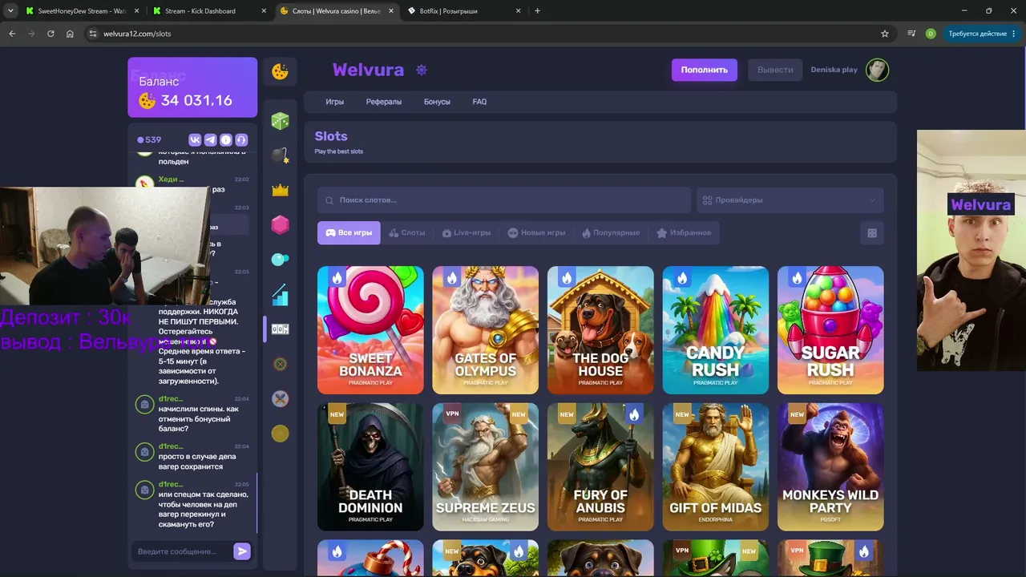Open the Gift of Midas slot

(715, 466)
